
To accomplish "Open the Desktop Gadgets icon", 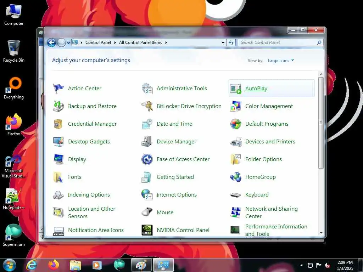I will 58,142.
